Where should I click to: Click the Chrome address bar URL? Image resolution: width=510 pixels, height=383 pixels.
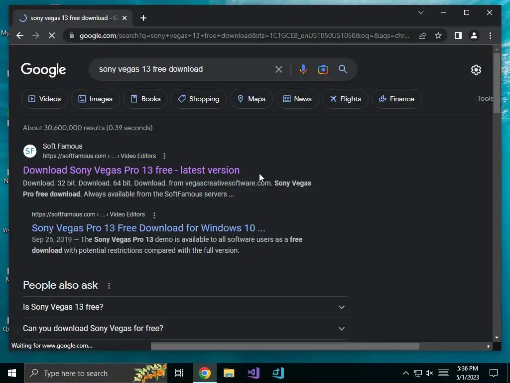click(244, 35)
